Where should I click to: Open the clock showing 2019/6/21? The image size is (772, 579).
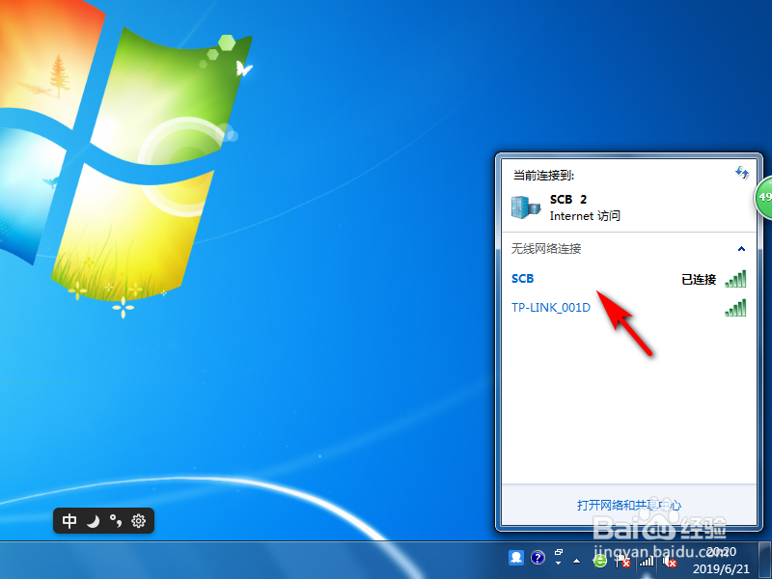coord(721,561)
